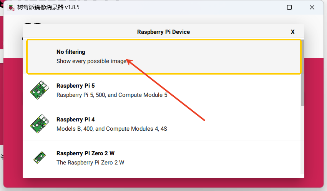Close the Imager application window
Viewport: 327px width, 191px height.
pyautogui.click(x=312, y=7)
